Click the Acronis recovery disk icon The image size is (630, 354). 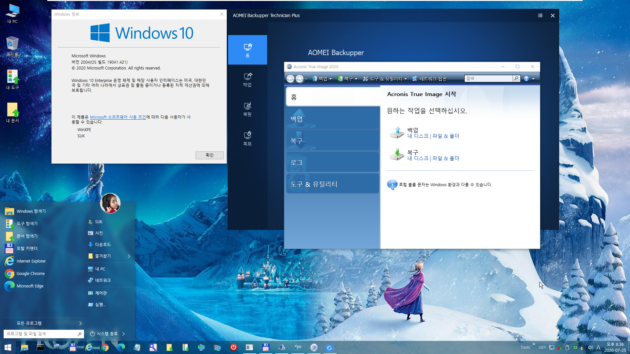click(x=397, y=154)
